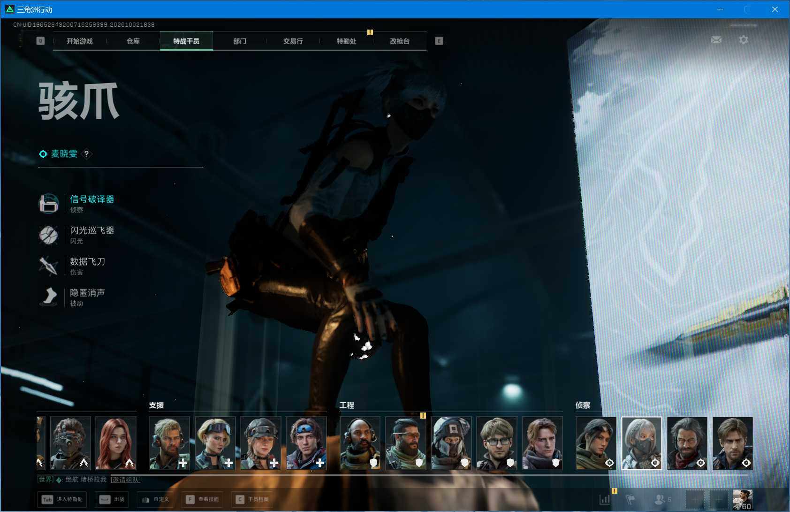Open the 部门 tab
Image resolution: width=790 pixels, height=512 pixels.
tap(240, 41)
